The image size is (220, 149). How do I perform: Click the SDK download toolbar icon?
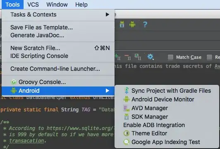[122, 24]
